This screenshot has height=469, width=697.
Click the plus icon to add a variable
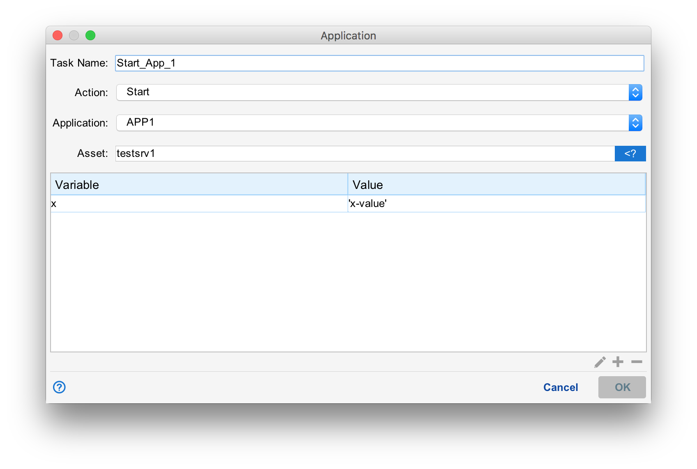[618, 362]
